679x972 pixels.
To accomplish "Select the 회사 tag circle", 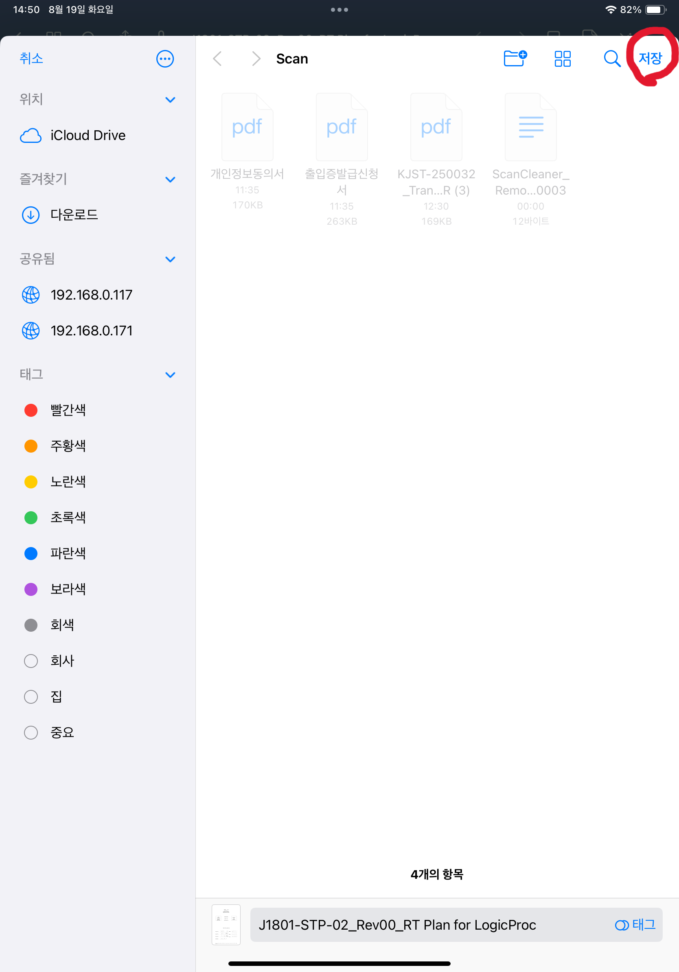I will [x=31, y=661].
